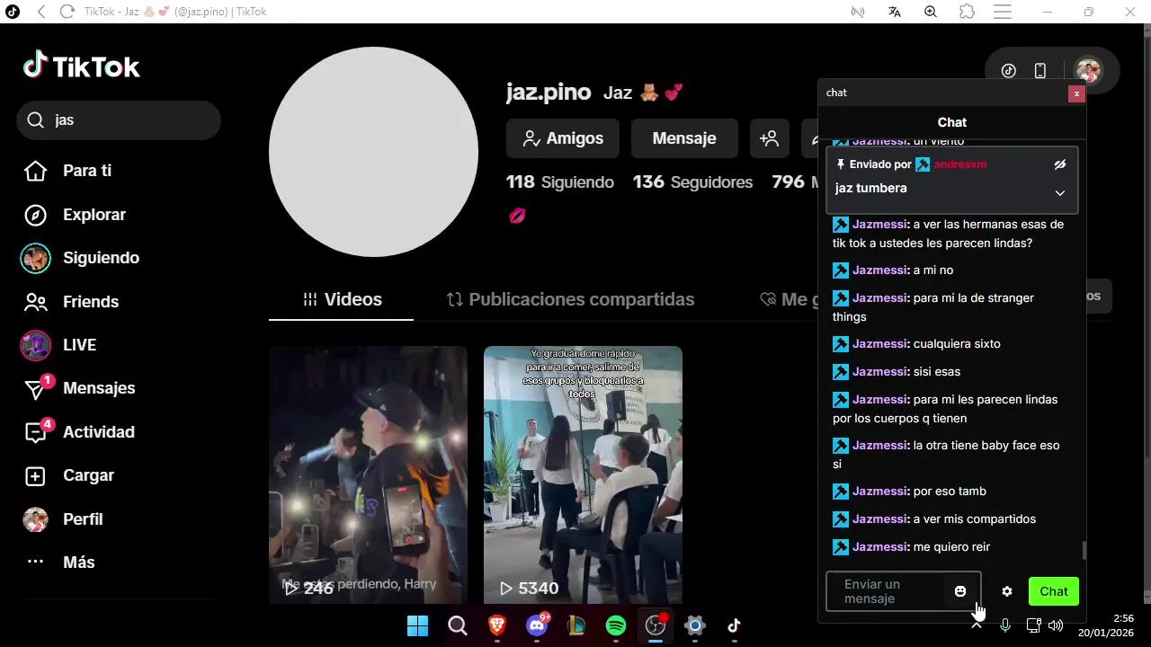Click the Mensaje button
Viewport: 1151px width, 647px height.
tap(684, 138)
